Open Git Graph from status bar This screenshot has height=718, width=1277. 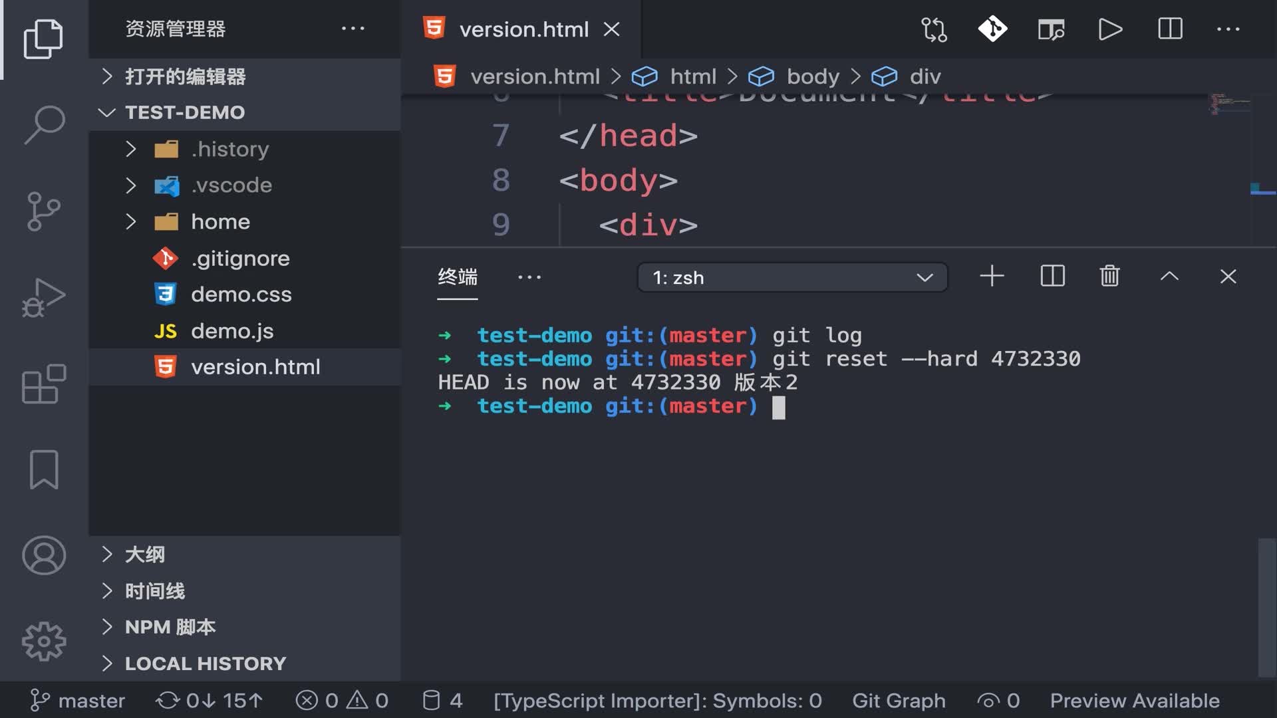899,701
